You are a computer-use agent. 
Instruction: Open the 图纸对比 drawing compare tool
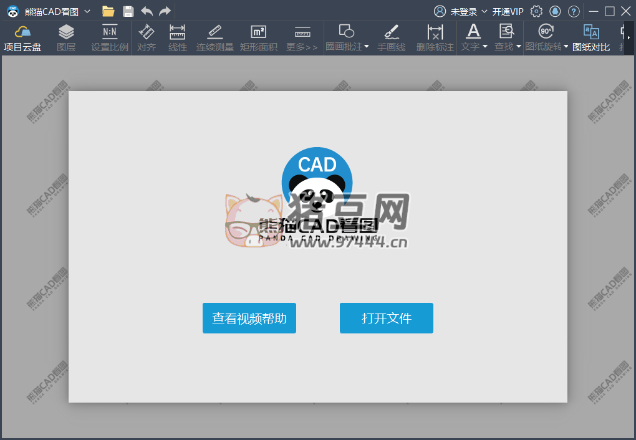pyautogui.click(x=591, y=38)
